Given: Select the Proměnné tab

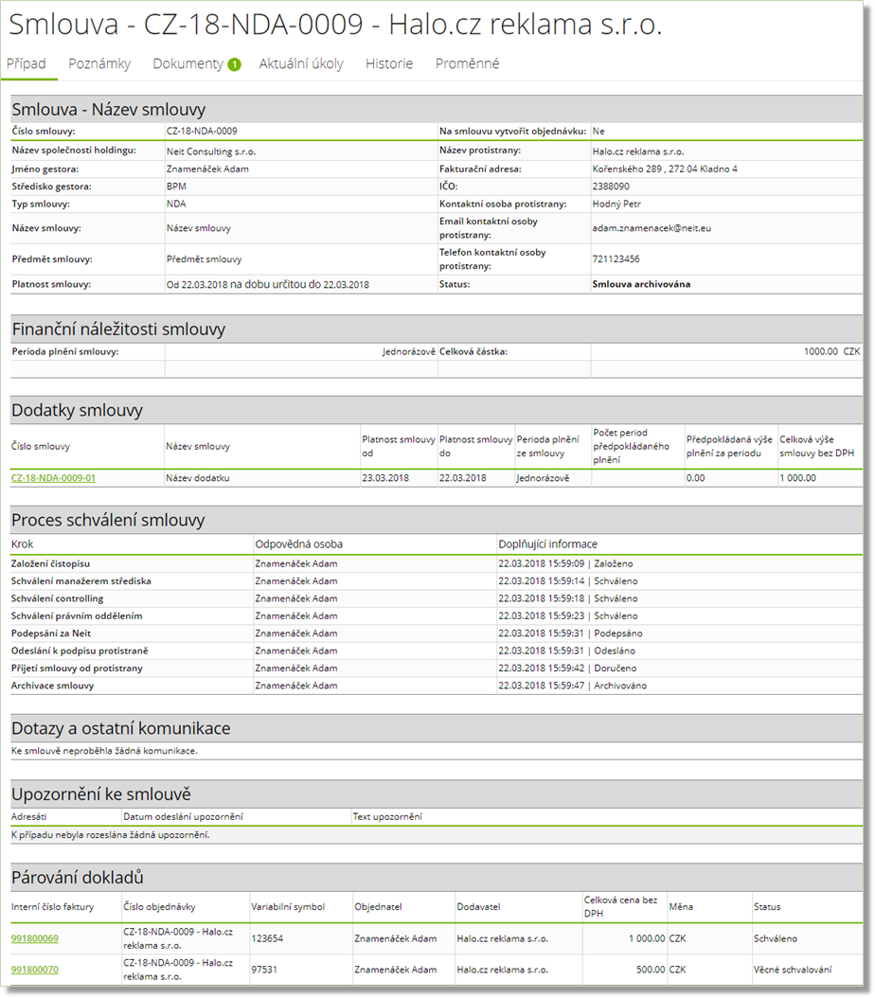Looking at the screenshot, I should (467, 63).
